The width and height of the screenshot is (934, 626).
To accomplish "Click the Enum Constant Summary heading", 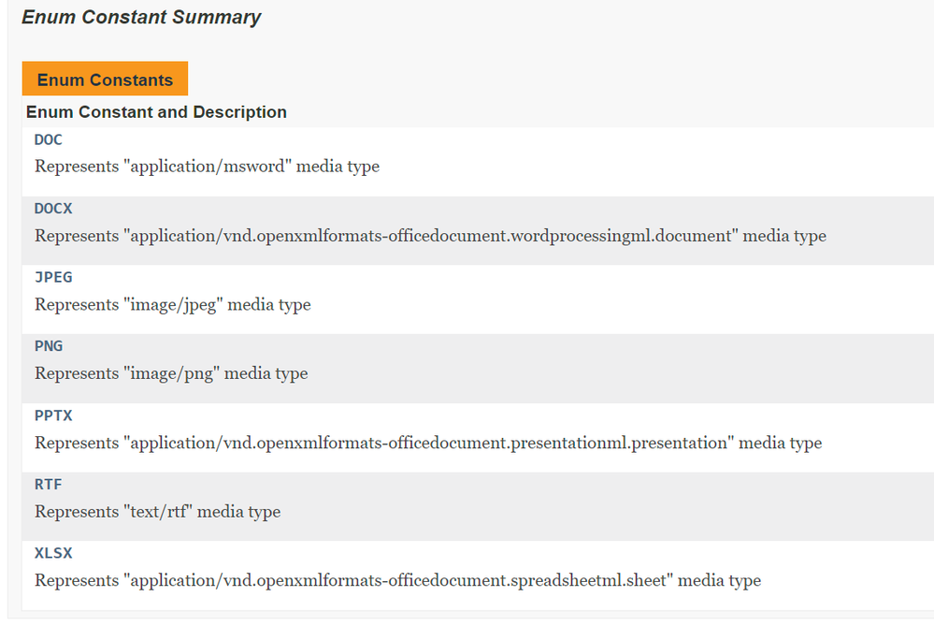I will point(141,18).
